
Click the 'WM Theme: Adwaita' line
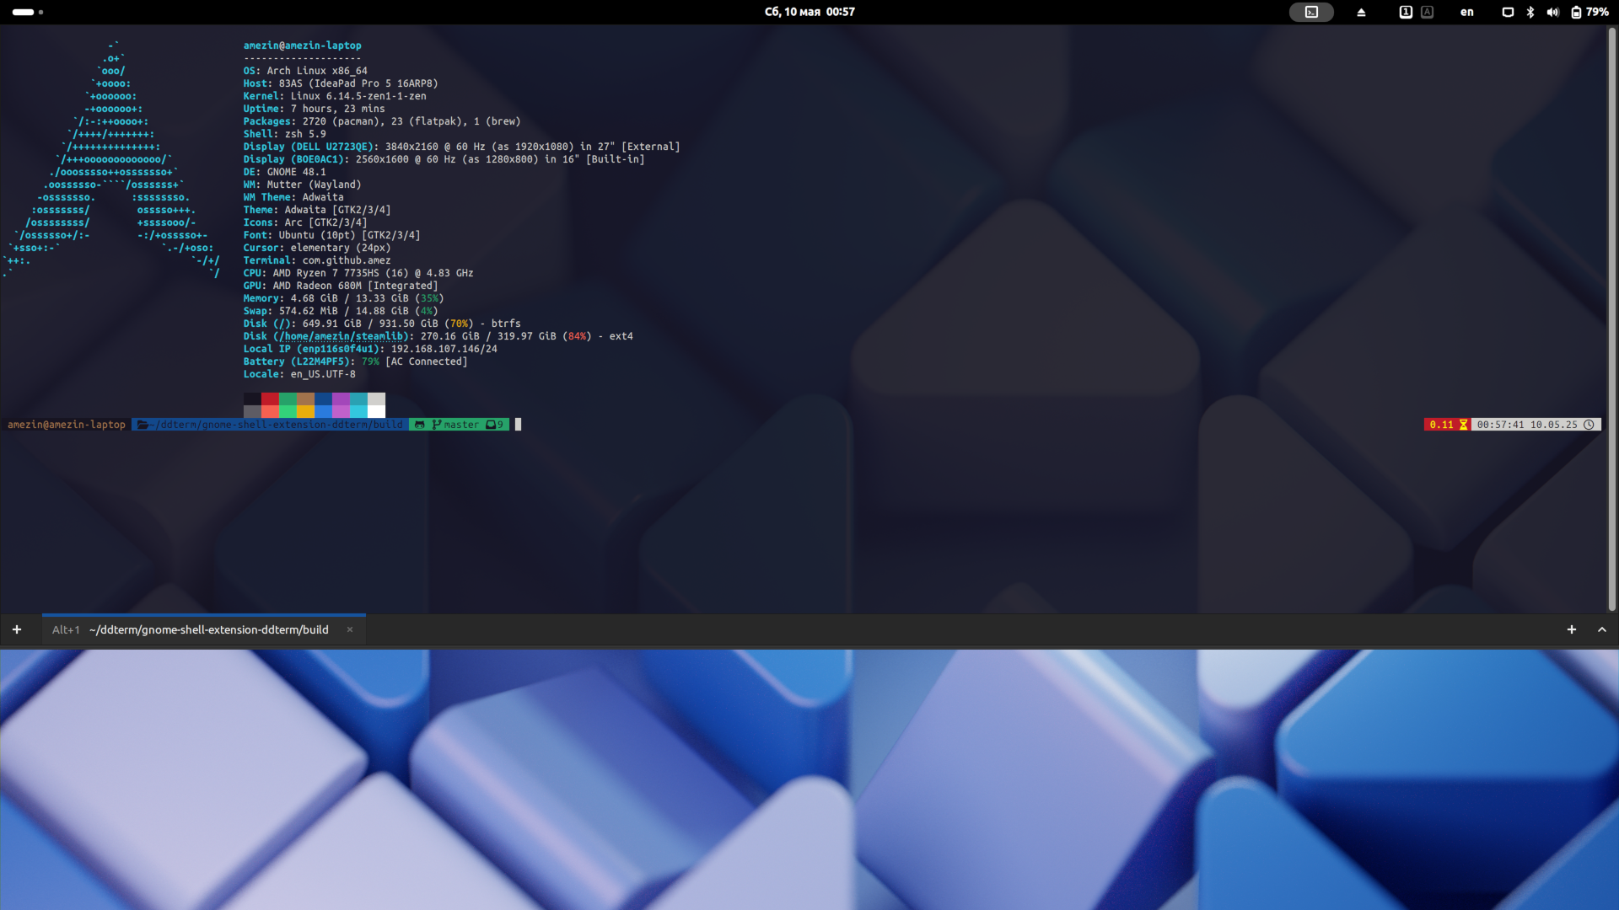[293, 197]
